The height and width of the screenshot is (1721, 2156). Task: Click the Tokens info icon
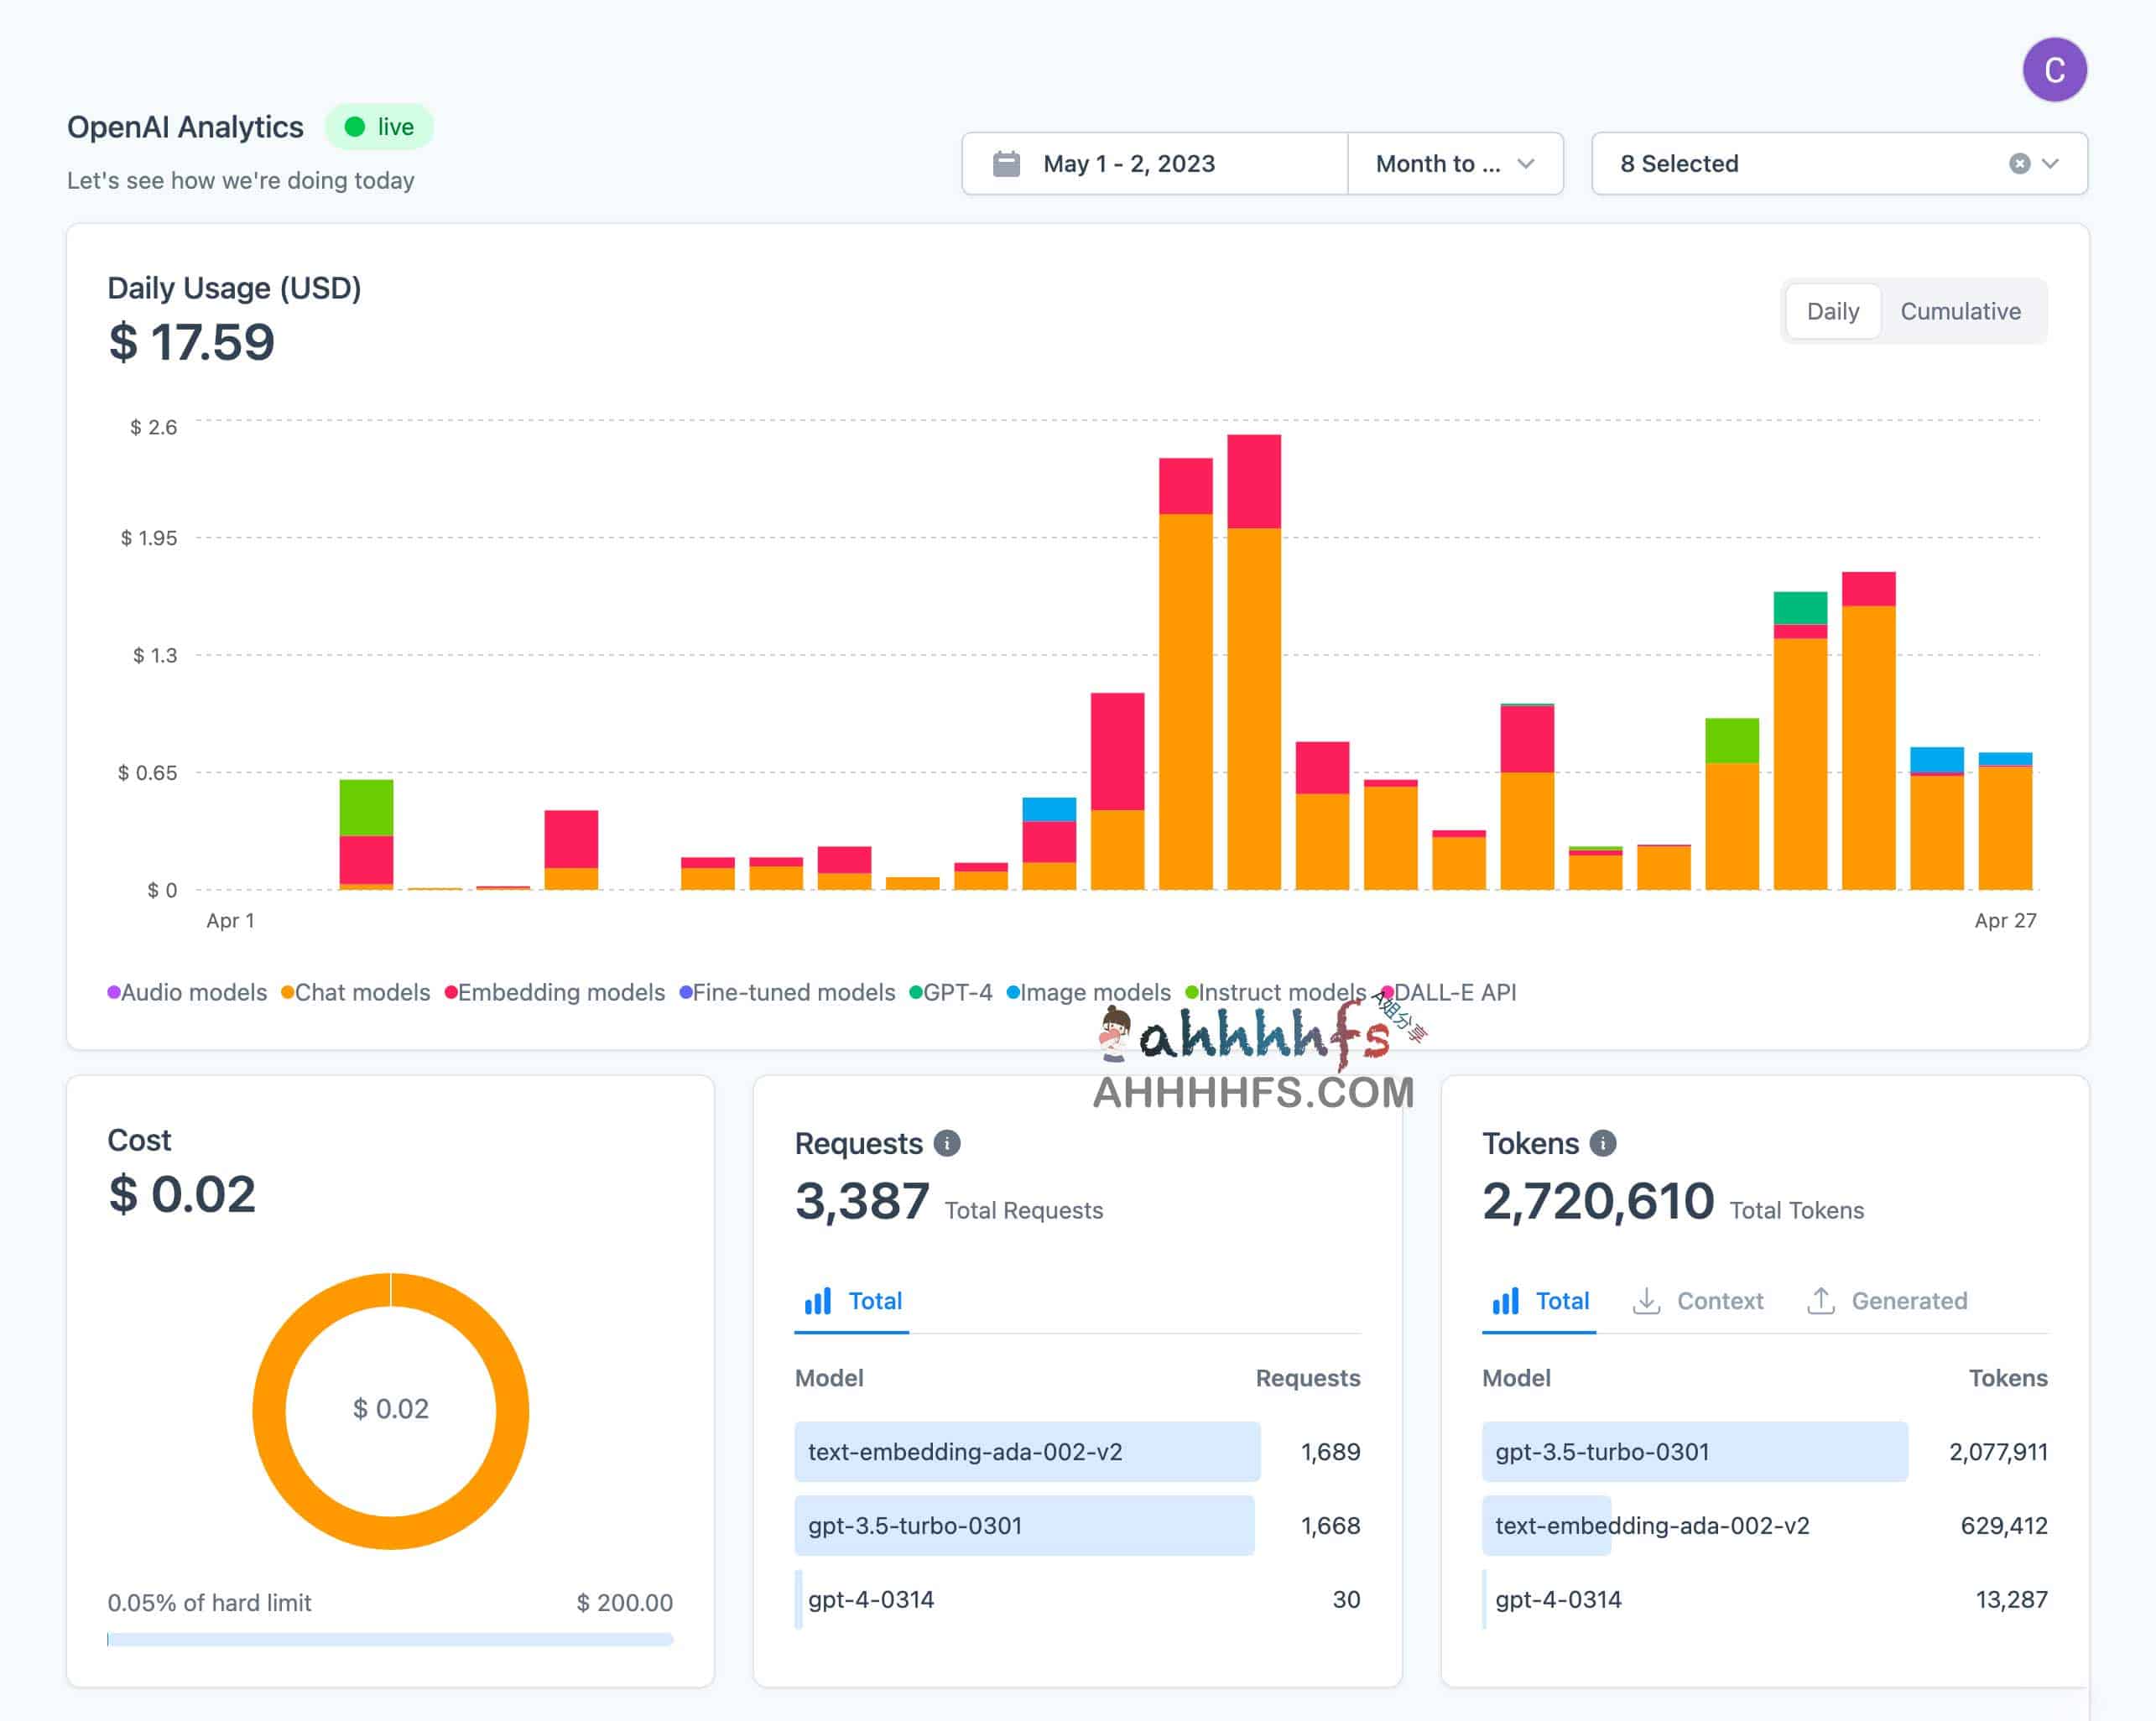[x=1605, y=1142]
